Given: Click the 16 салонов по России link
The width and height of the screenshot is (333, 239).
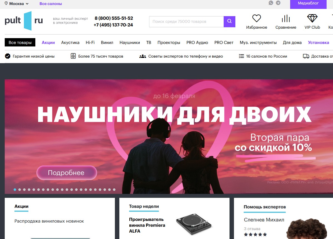Looking at the screenshot, I should 267,56.
